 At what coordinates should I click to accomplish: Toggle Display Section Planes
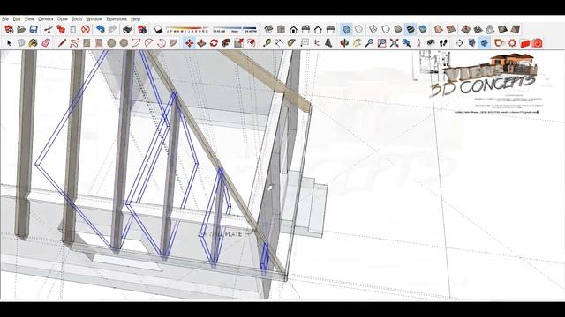471,43
